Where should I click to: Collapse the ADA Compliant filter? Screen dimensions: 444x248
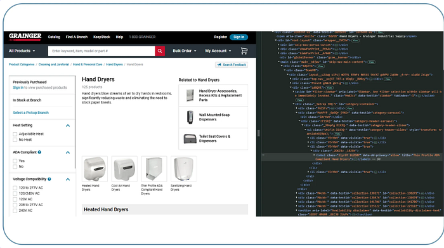(x=68, y=152)
